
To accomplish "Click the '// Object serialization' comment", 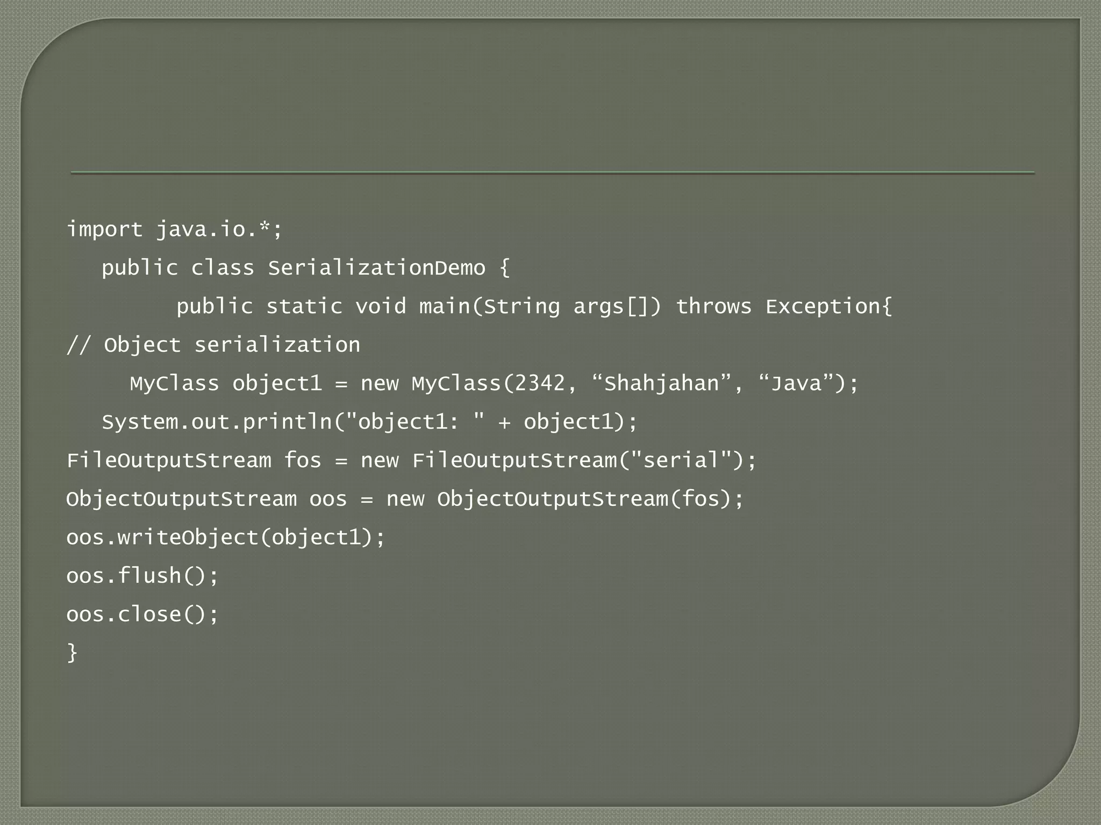I will tap(213, 345).
